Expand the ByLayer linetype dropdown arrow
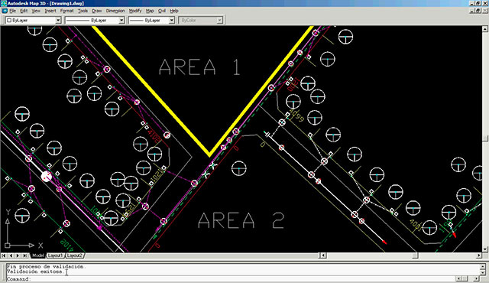 [121, 21]
